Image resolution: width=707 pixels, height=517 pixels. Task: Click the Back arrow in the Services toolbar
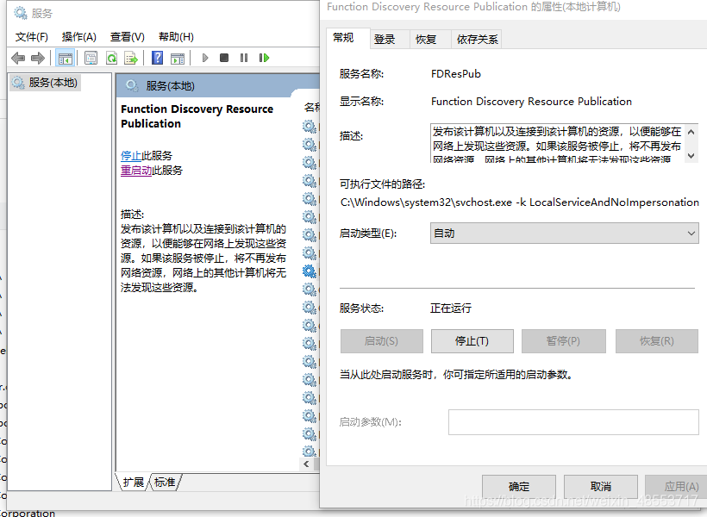tap(18, 58)
